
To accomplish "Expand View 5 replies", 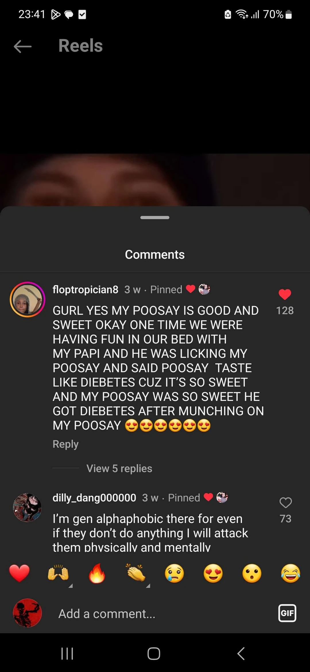I will (x=119, y=468).
